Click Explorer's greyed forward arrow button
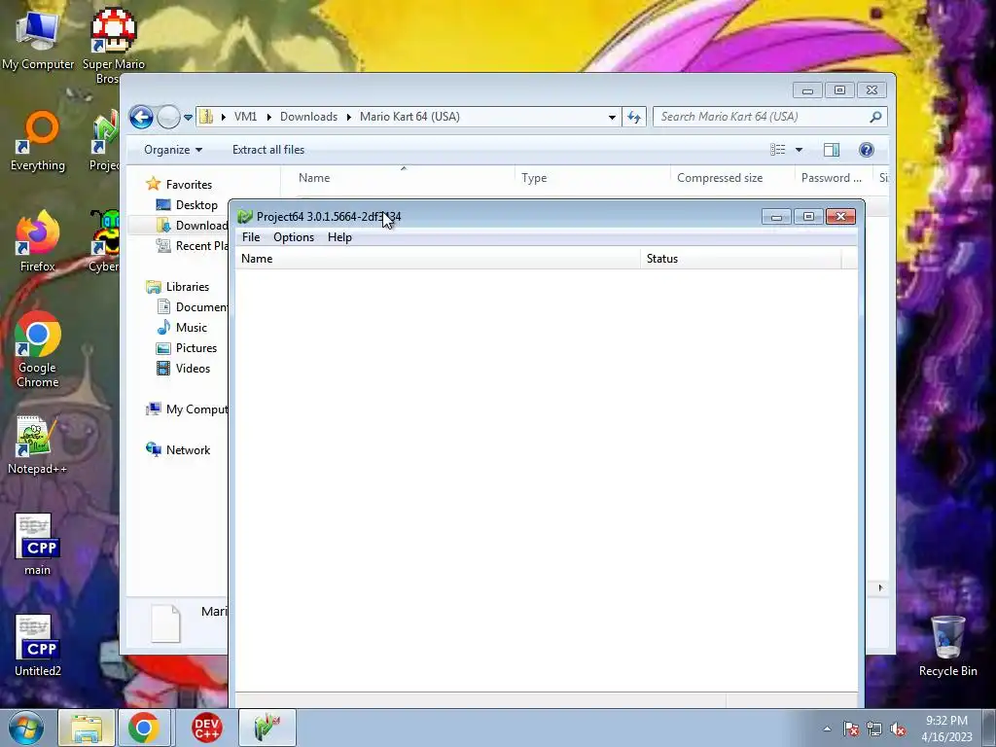The width and height of the screenshot is (996, 747). 168,117
